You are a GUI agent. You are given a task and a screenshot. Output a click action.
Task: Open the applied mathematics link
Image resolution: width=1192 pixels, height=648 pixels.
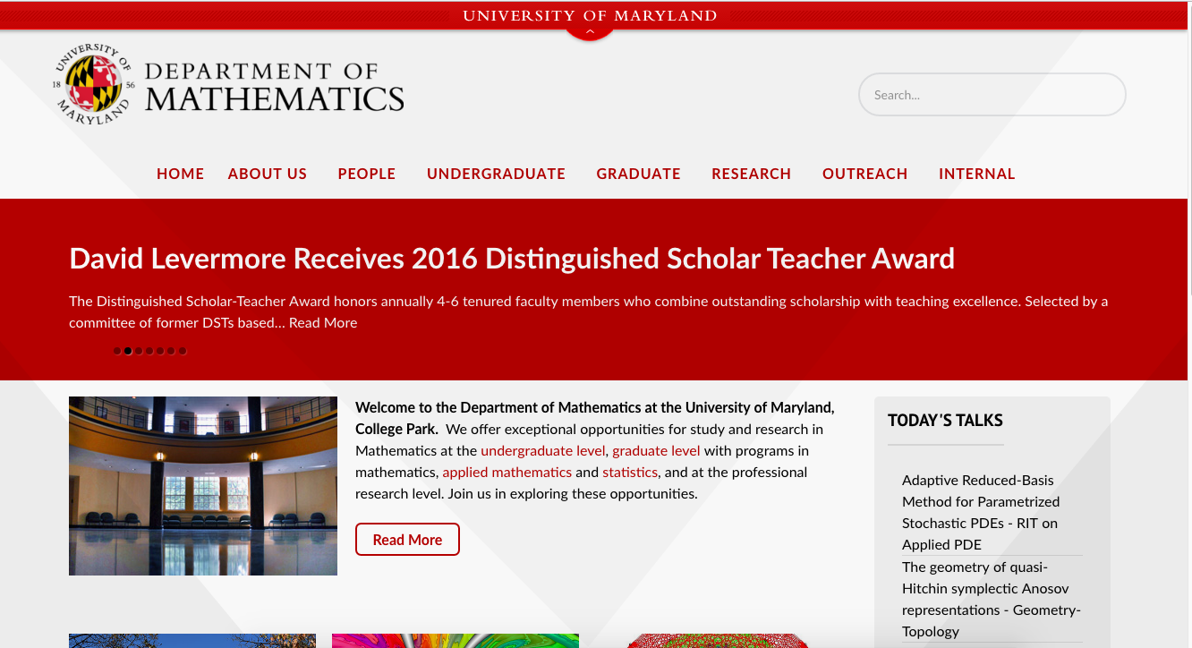(507, 472)
